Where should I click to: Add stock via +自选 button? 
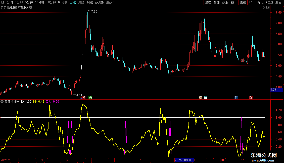[x=269, y=2]
